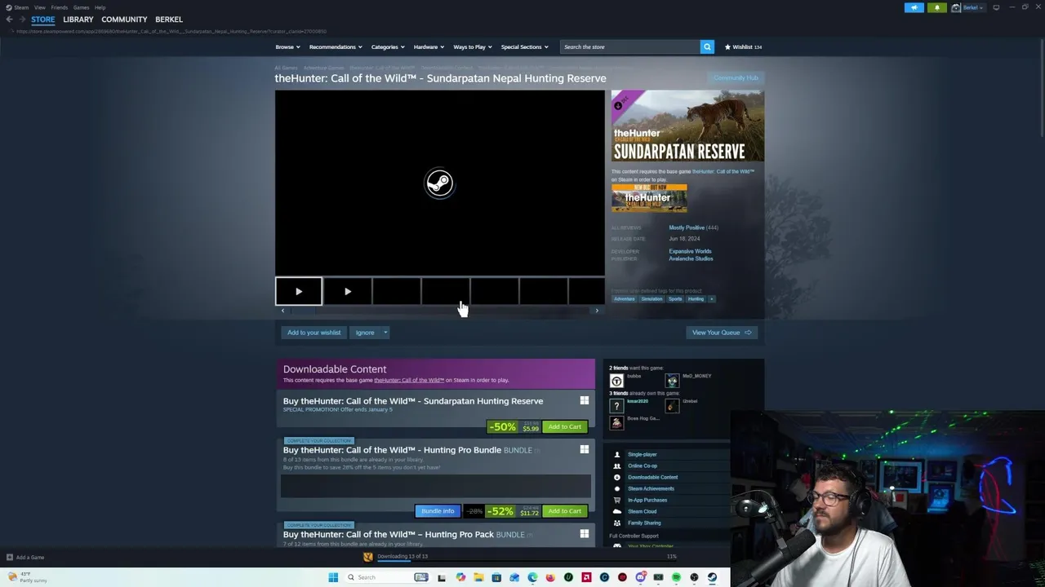The height and width of the screenshot is (587, 1045).
Task: Add Hunting Pro Bundle to cart
Action: pyautogui.click(x=565, y=511)
